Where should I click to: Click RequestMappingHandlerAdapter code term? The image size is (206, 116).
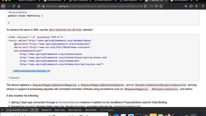pyautogui.click(x=102, y=85)
